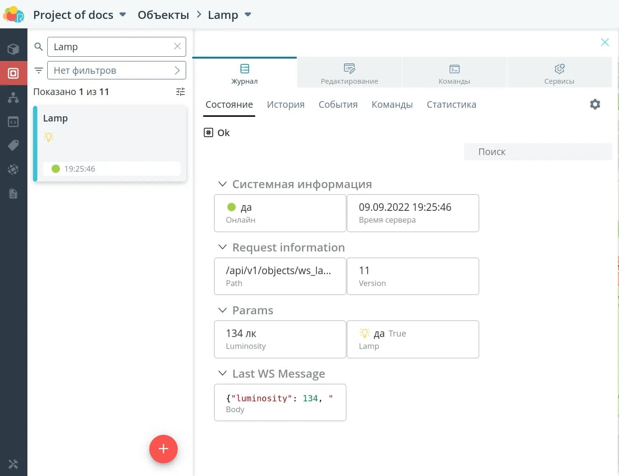
Task: Switch to the Редактирование tab
Action: point(349,73)
